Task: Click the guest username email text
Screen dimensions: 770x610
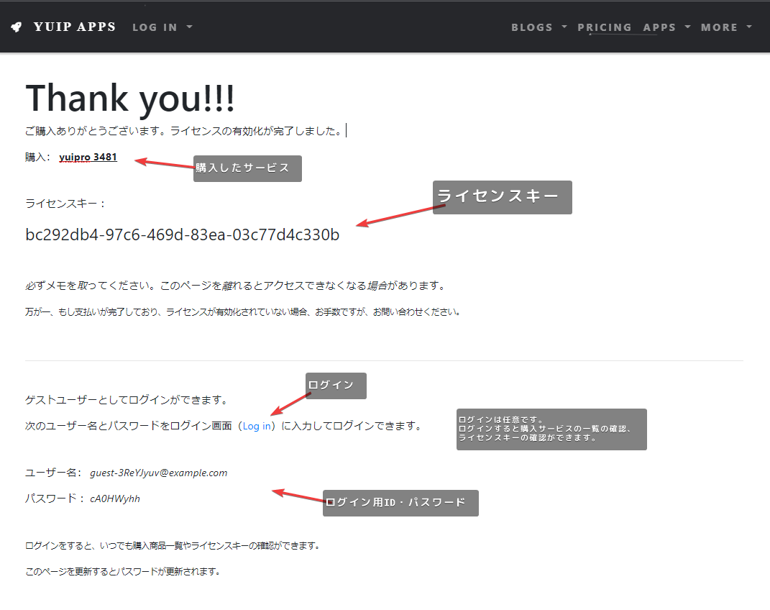Action: (x=158, y=473)
